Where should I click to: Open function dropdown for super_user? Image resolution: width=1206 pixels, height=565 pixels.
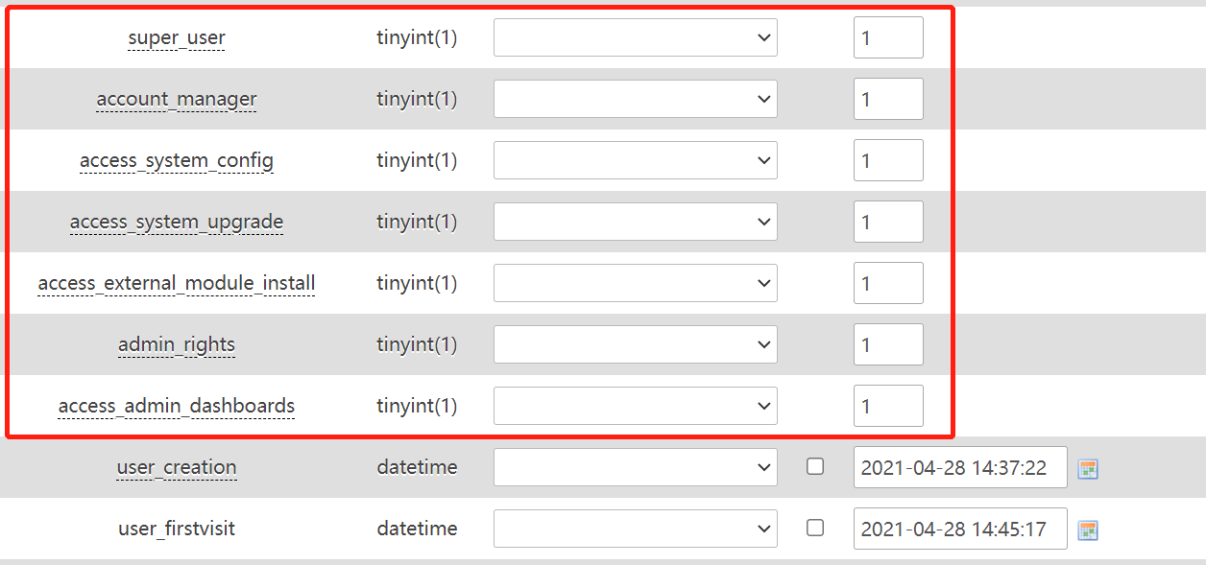pyautogui.click(x=635, y=37)
